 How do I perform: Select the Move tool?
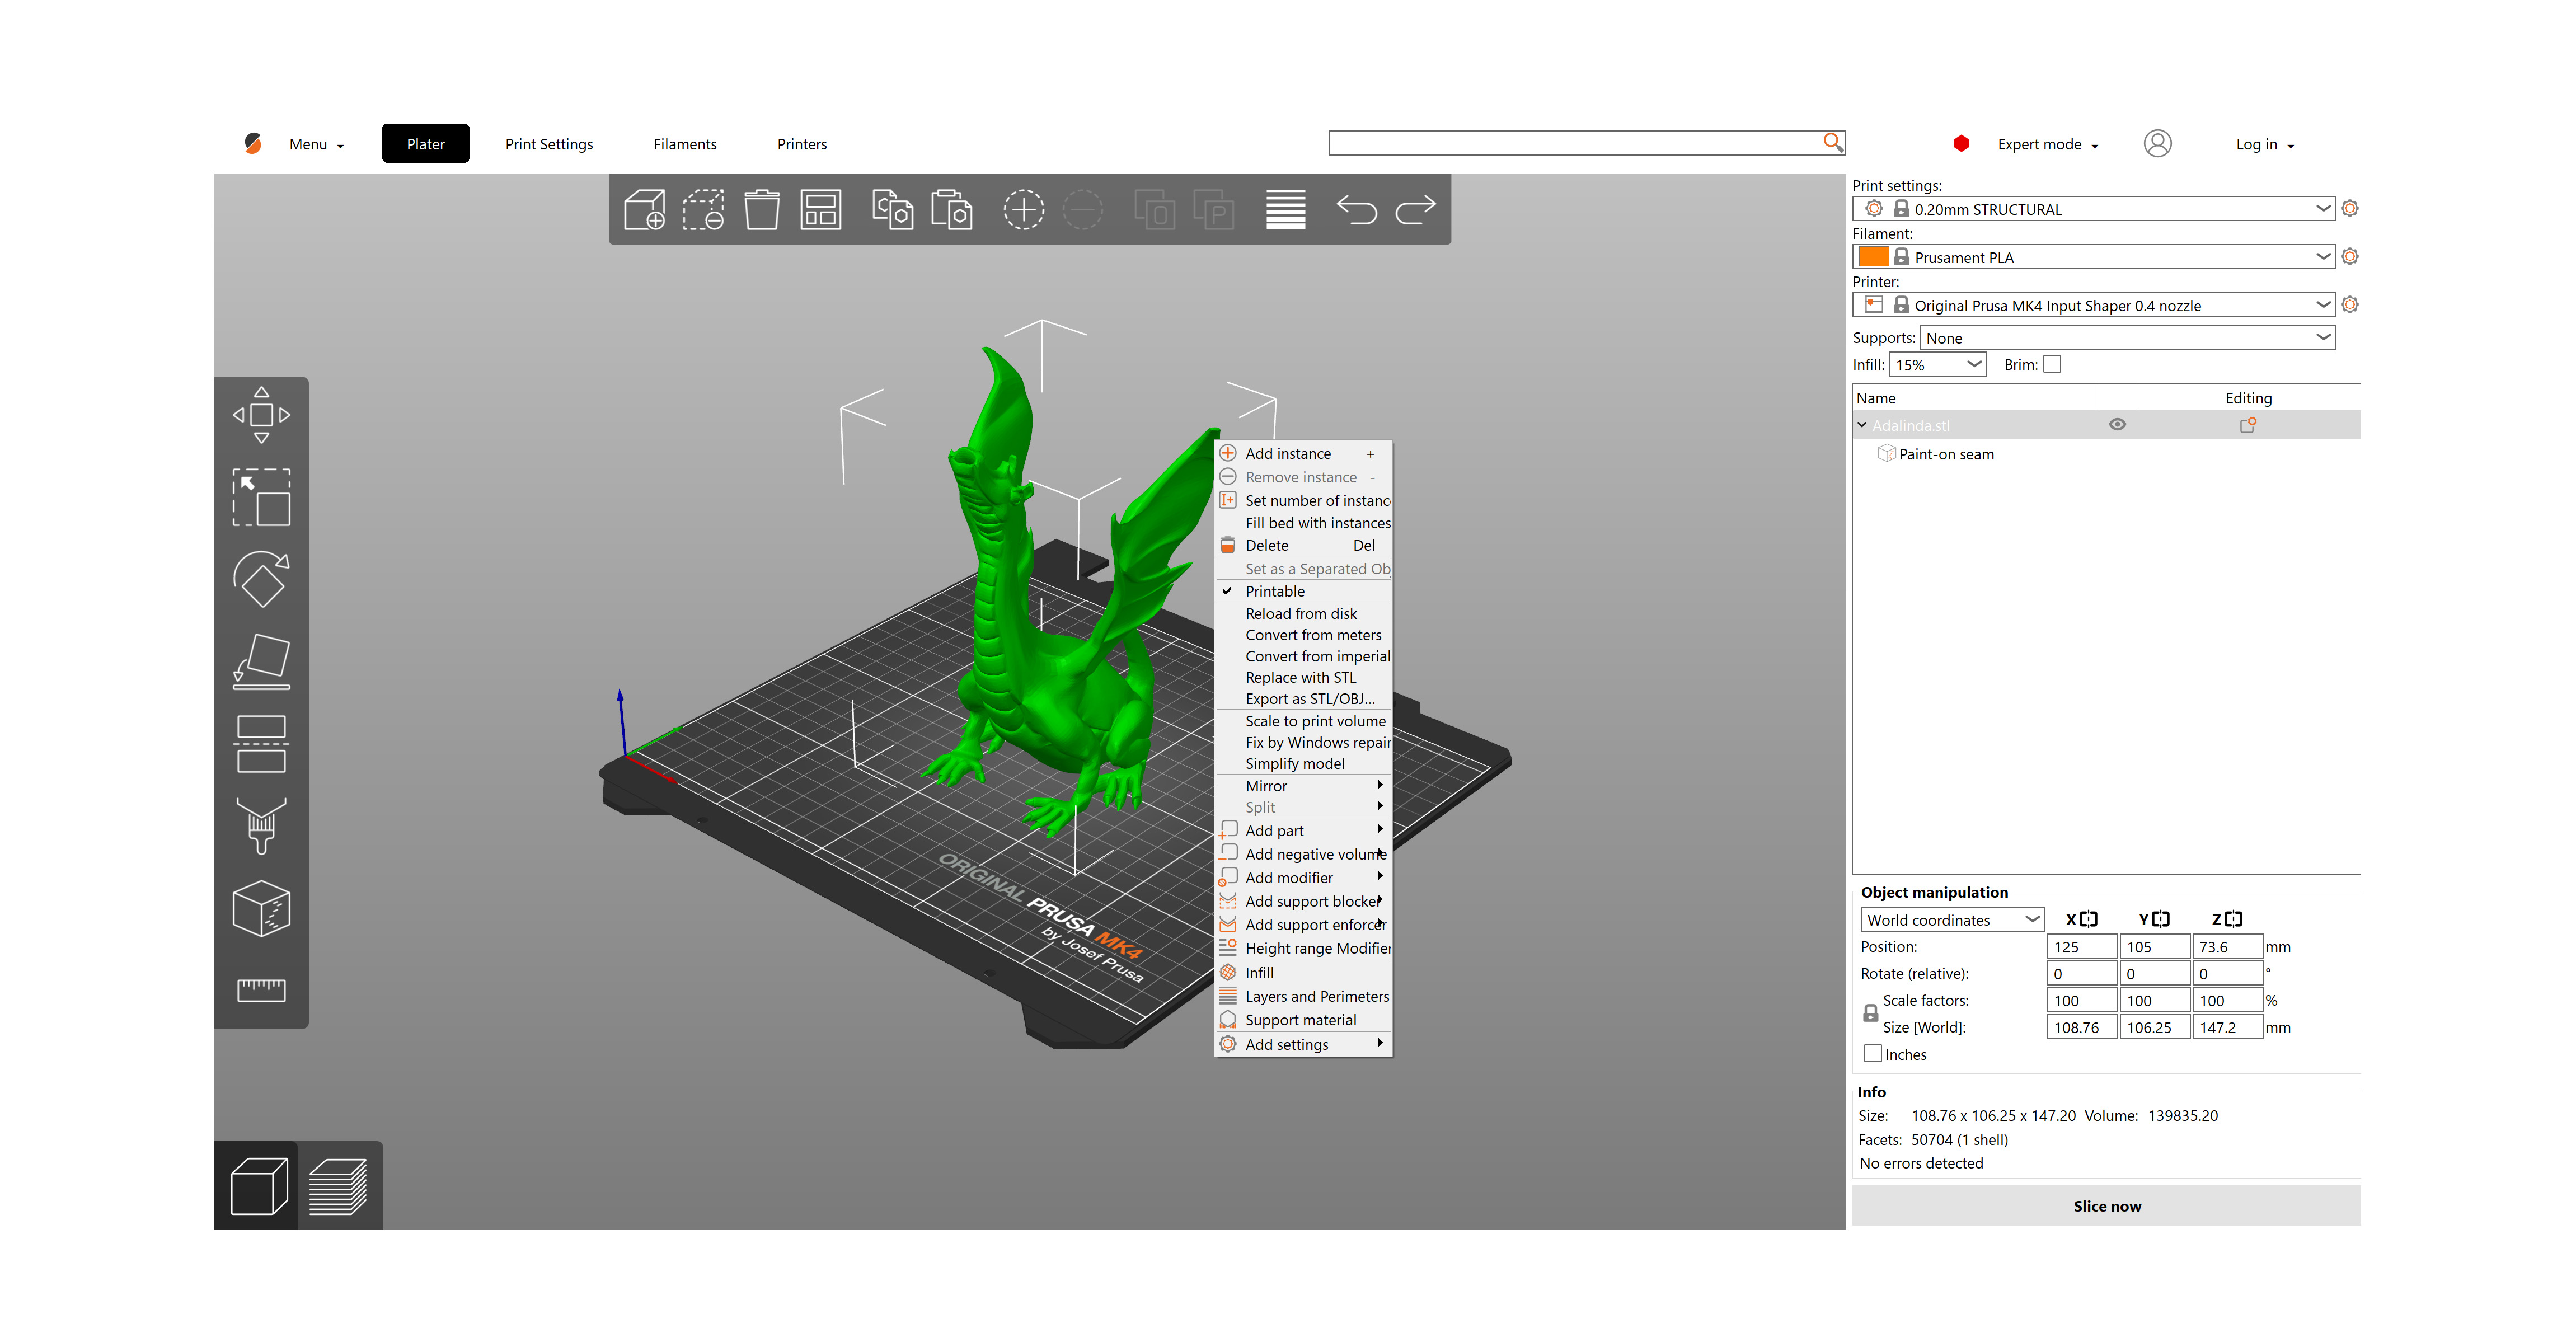261,414
